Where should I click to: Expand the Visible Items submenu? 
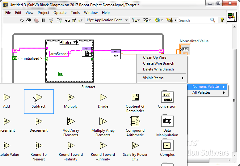click(162, 78)
